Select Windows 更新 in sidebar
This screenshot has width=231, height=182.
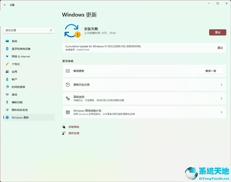29,117
